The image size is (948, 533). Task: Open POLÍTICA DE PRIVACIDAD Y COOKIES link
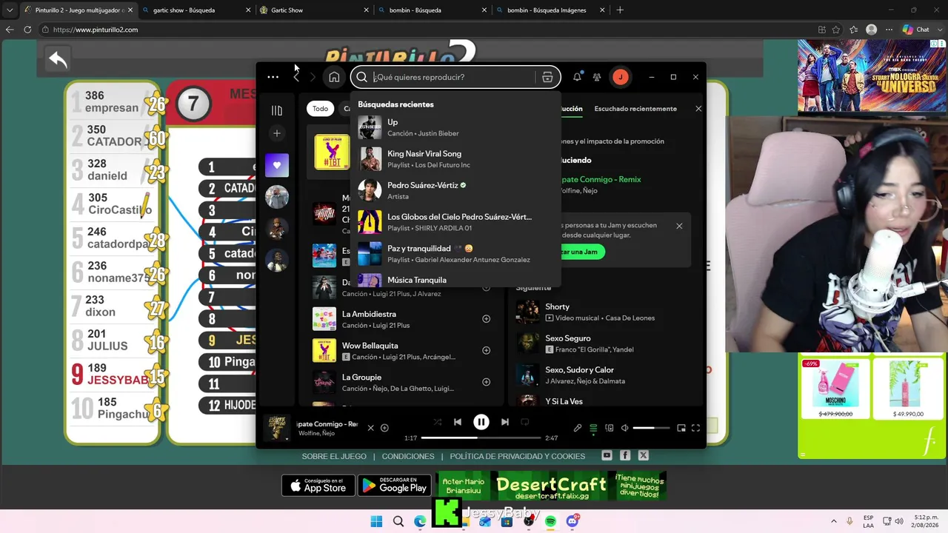point(518,457)
